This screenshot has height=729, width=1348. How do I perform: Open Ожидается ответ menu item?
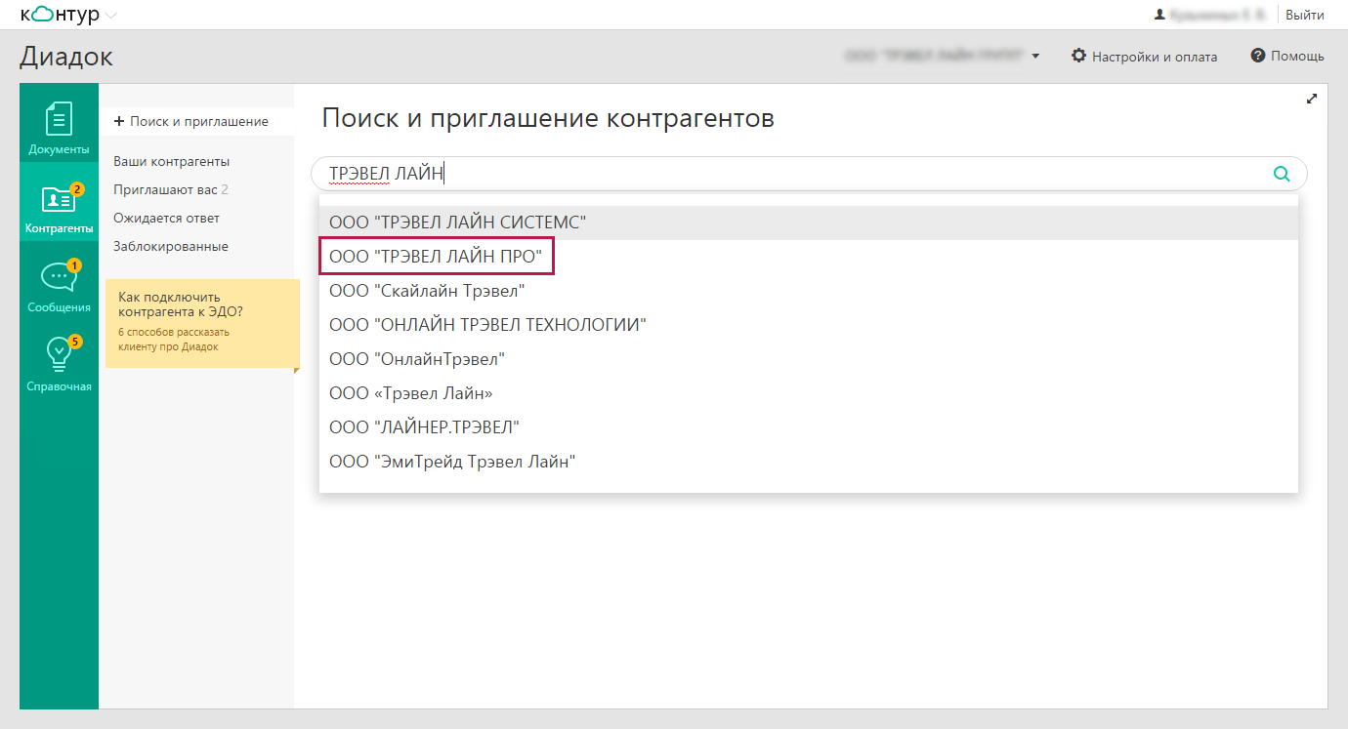tap(167, 218)
